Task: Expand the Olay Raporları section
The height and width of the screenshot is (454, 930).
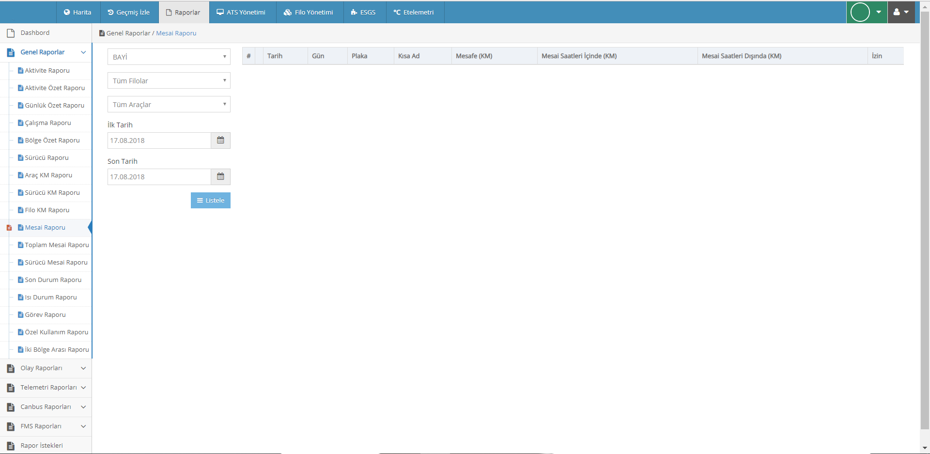Action: coord(83,368)
